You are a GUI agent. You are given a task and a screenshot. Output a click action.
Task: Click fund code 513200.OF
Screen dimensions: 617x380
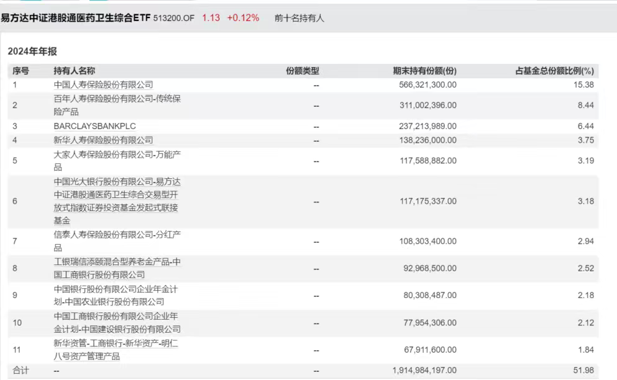point(173,18)
